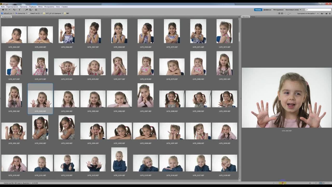The width and height of the screenshot is (332, 187).
Task: Click the larger thumbnail size icon
Action: [310, 183]
